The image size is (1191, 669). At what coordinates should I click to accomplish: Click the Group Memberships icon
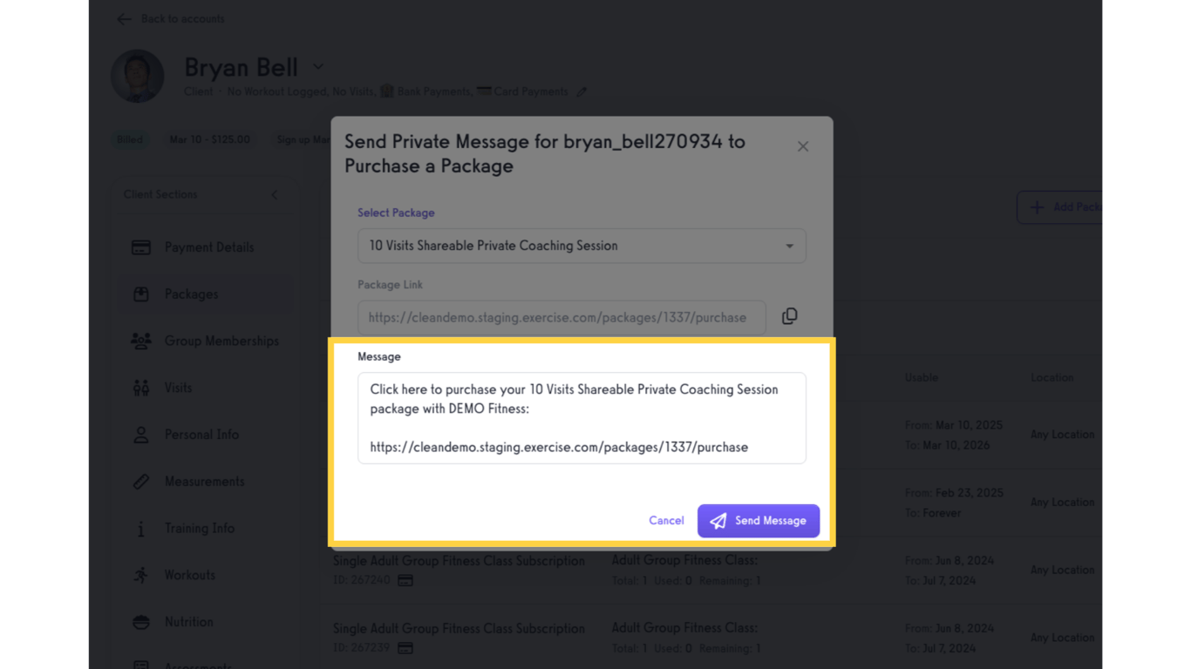pos(140,341)
